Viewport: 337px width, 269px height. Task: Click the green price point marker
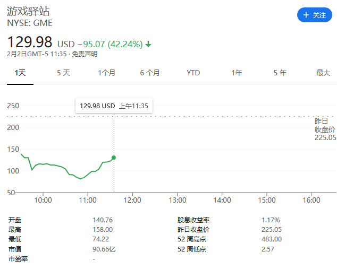point(114,158)
